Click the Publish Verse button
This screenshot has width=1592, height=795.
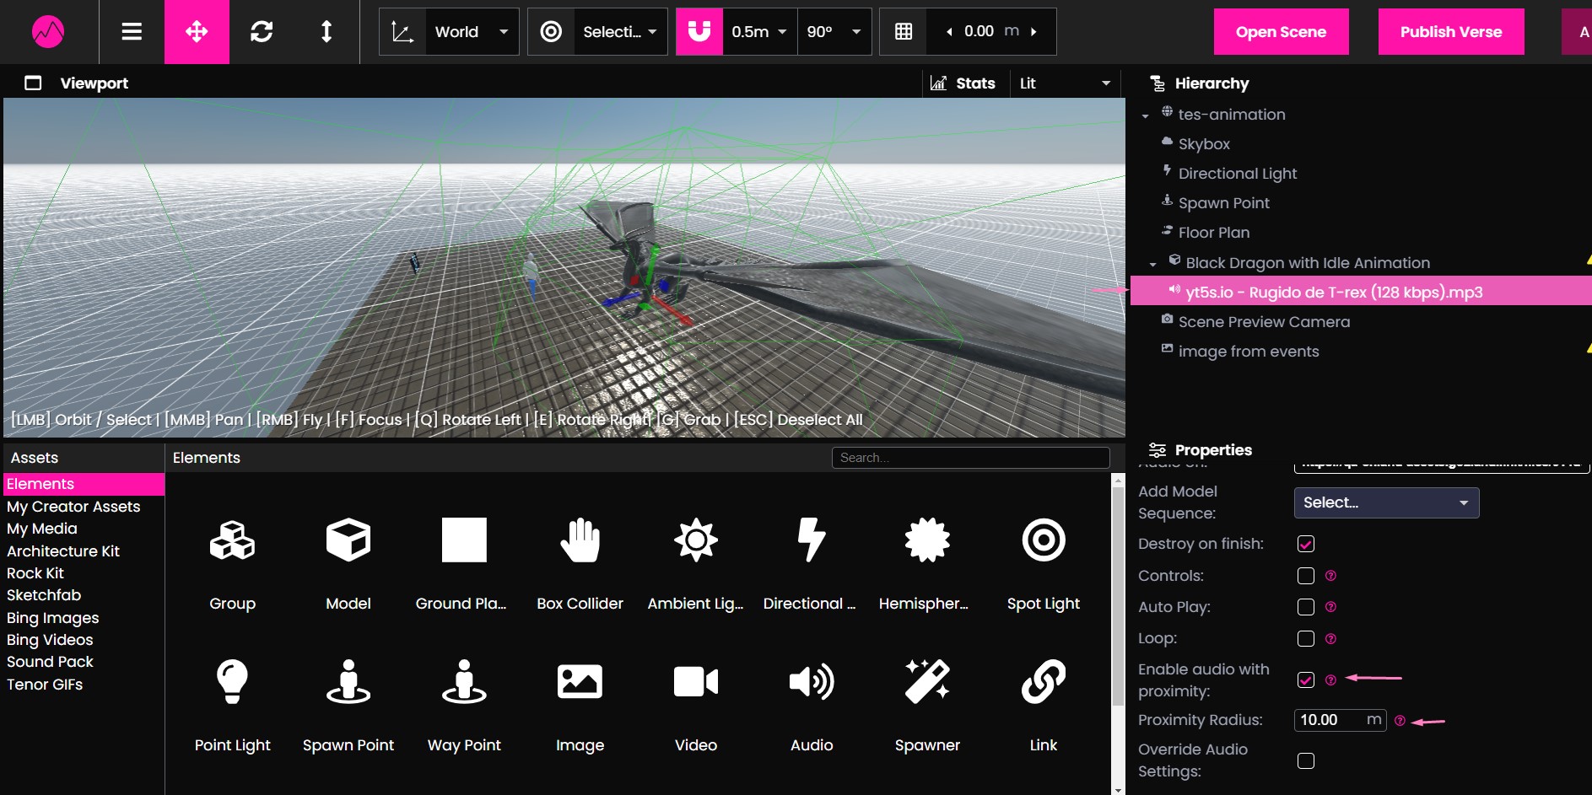coord(1451,32)
